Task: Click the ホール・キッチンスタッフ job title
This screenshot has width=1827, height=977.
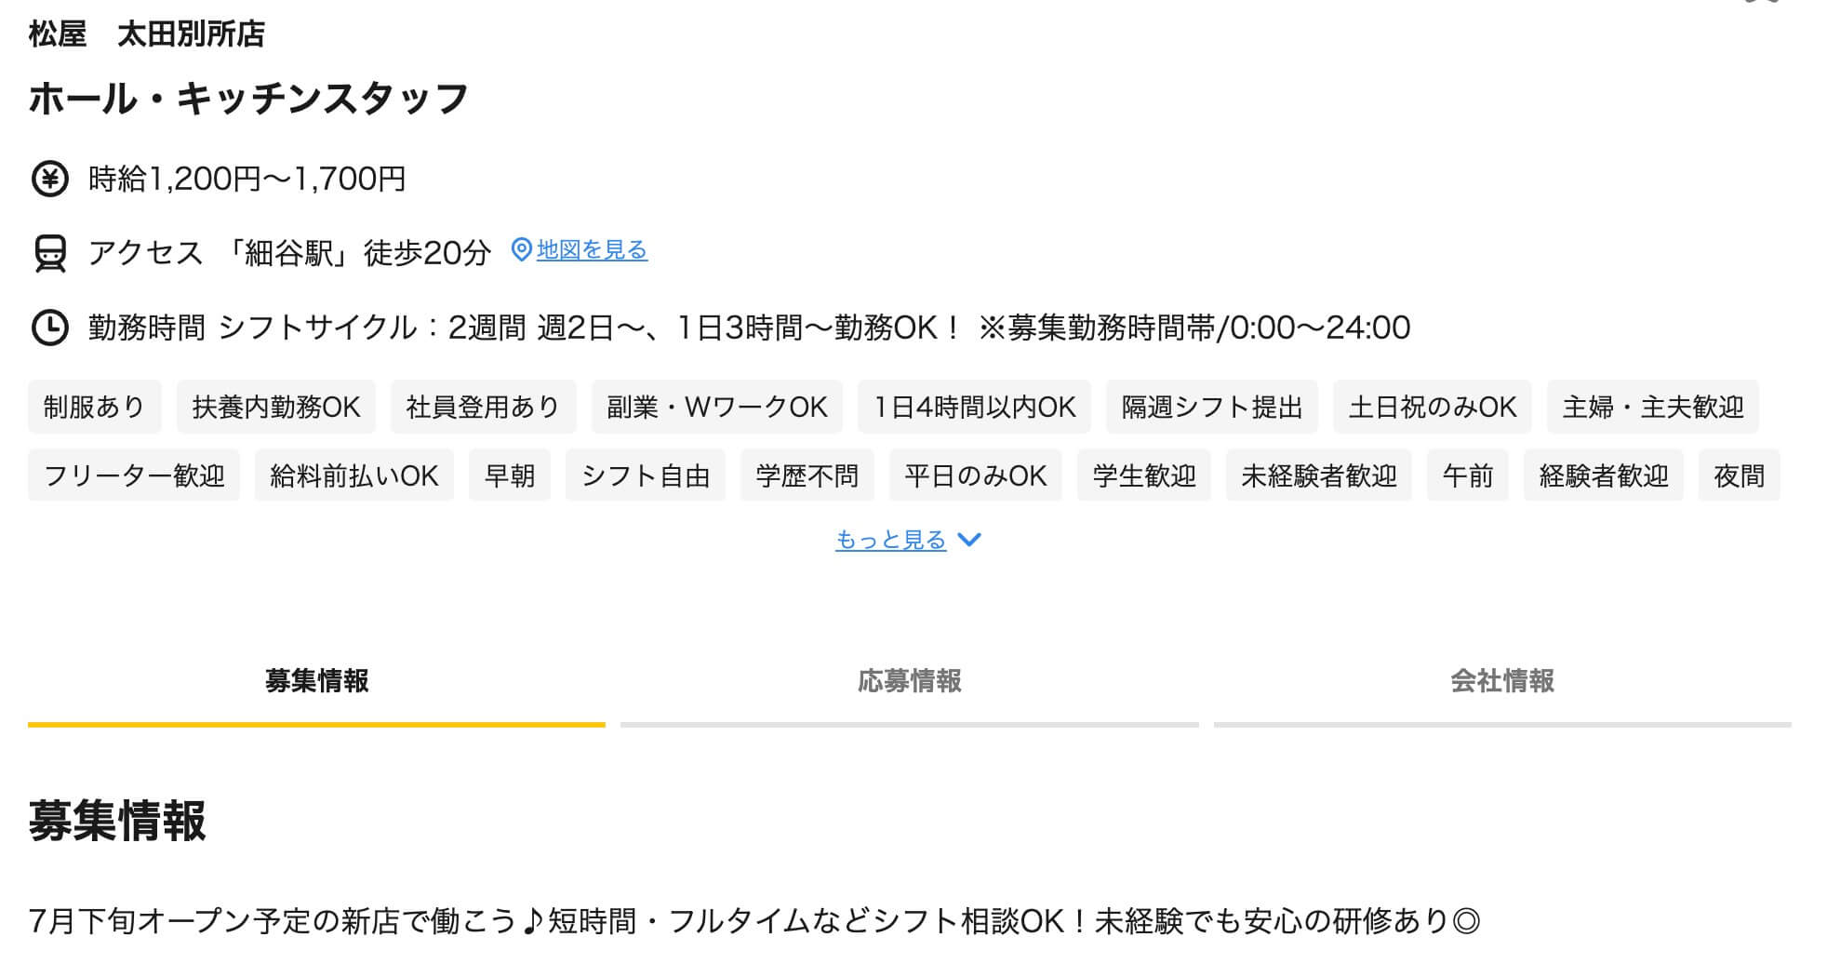Action: (248, 99)
